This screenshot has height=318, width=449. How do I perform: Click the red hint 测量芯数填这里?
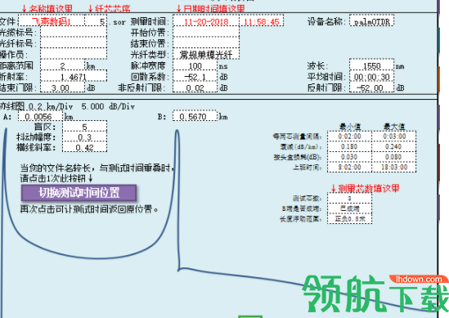(365, 188)
